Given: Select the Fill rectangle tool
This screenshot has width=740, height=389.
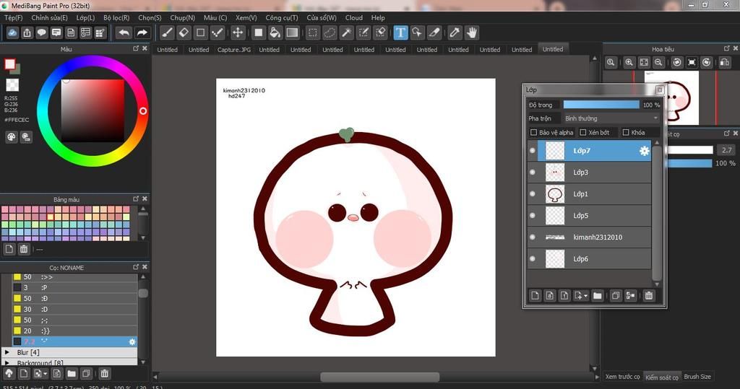Looking at the screenshot, I should tap(258, 32).
